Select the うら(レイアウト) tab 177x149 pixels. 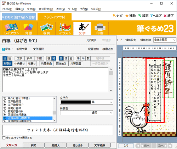(x=55, y=17)
